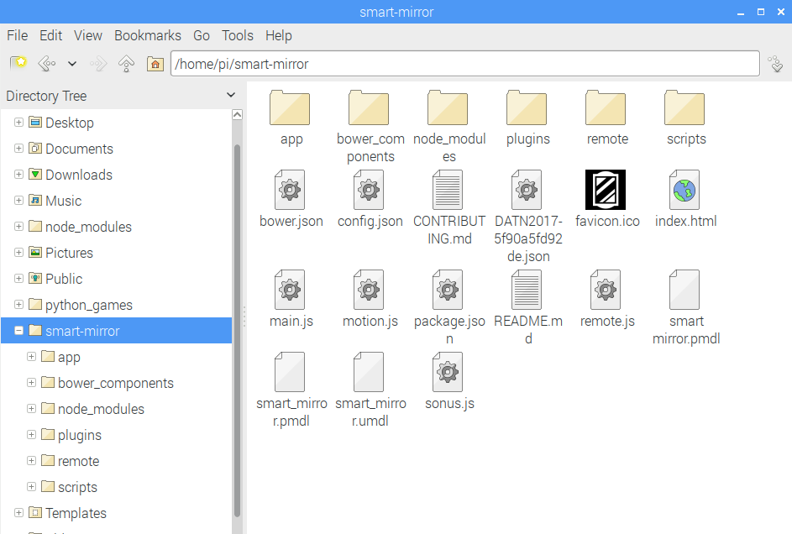This screenshot has height=534, width=792.
Task: Select the remote.js file icon
Action: point(606,290)
